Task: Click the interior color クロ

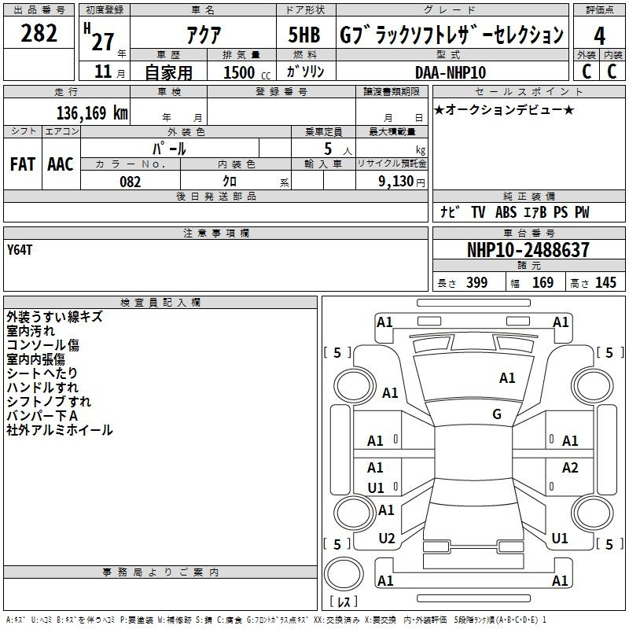Action: click(x=230, y=182)
